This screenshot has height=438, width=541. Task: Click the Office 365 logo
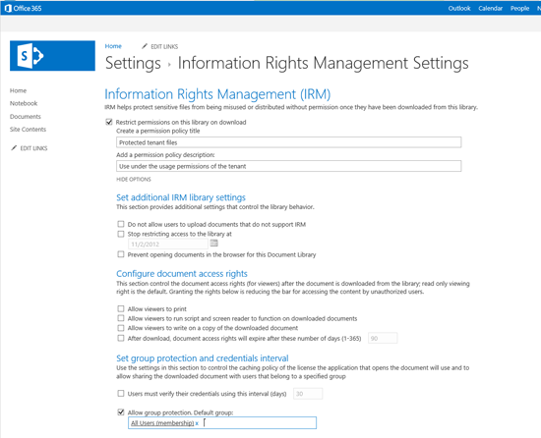point(24,8)
